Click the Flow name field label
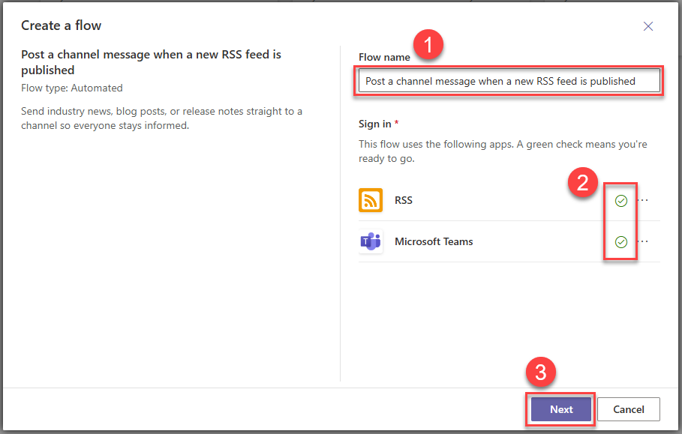Image resolution: width=682 pixels, height=434 pixels. pos(384,58)
